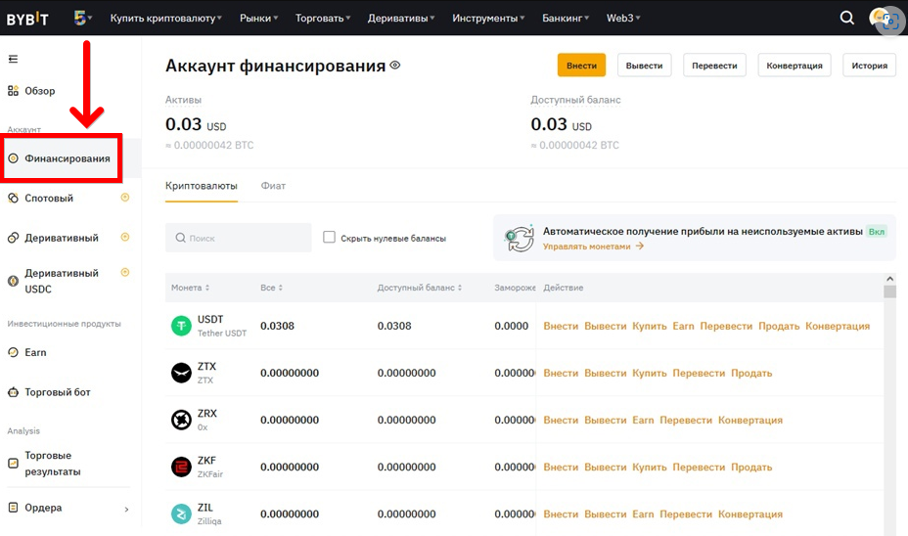Click Внести link in ZIL row
This screenshot has width=908, height=536.
coord(561,514)
